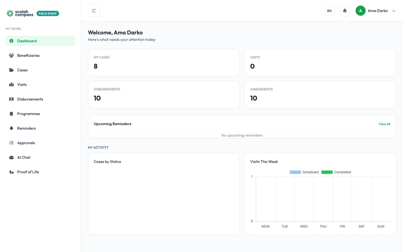Click the Scheduled blue legend swatch
Viewport: 403px width, 252px height.
click(295, 172)
